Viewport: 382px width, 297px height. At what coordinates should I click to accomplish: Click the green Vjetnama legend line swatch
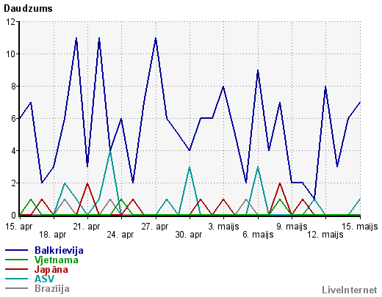16,260
